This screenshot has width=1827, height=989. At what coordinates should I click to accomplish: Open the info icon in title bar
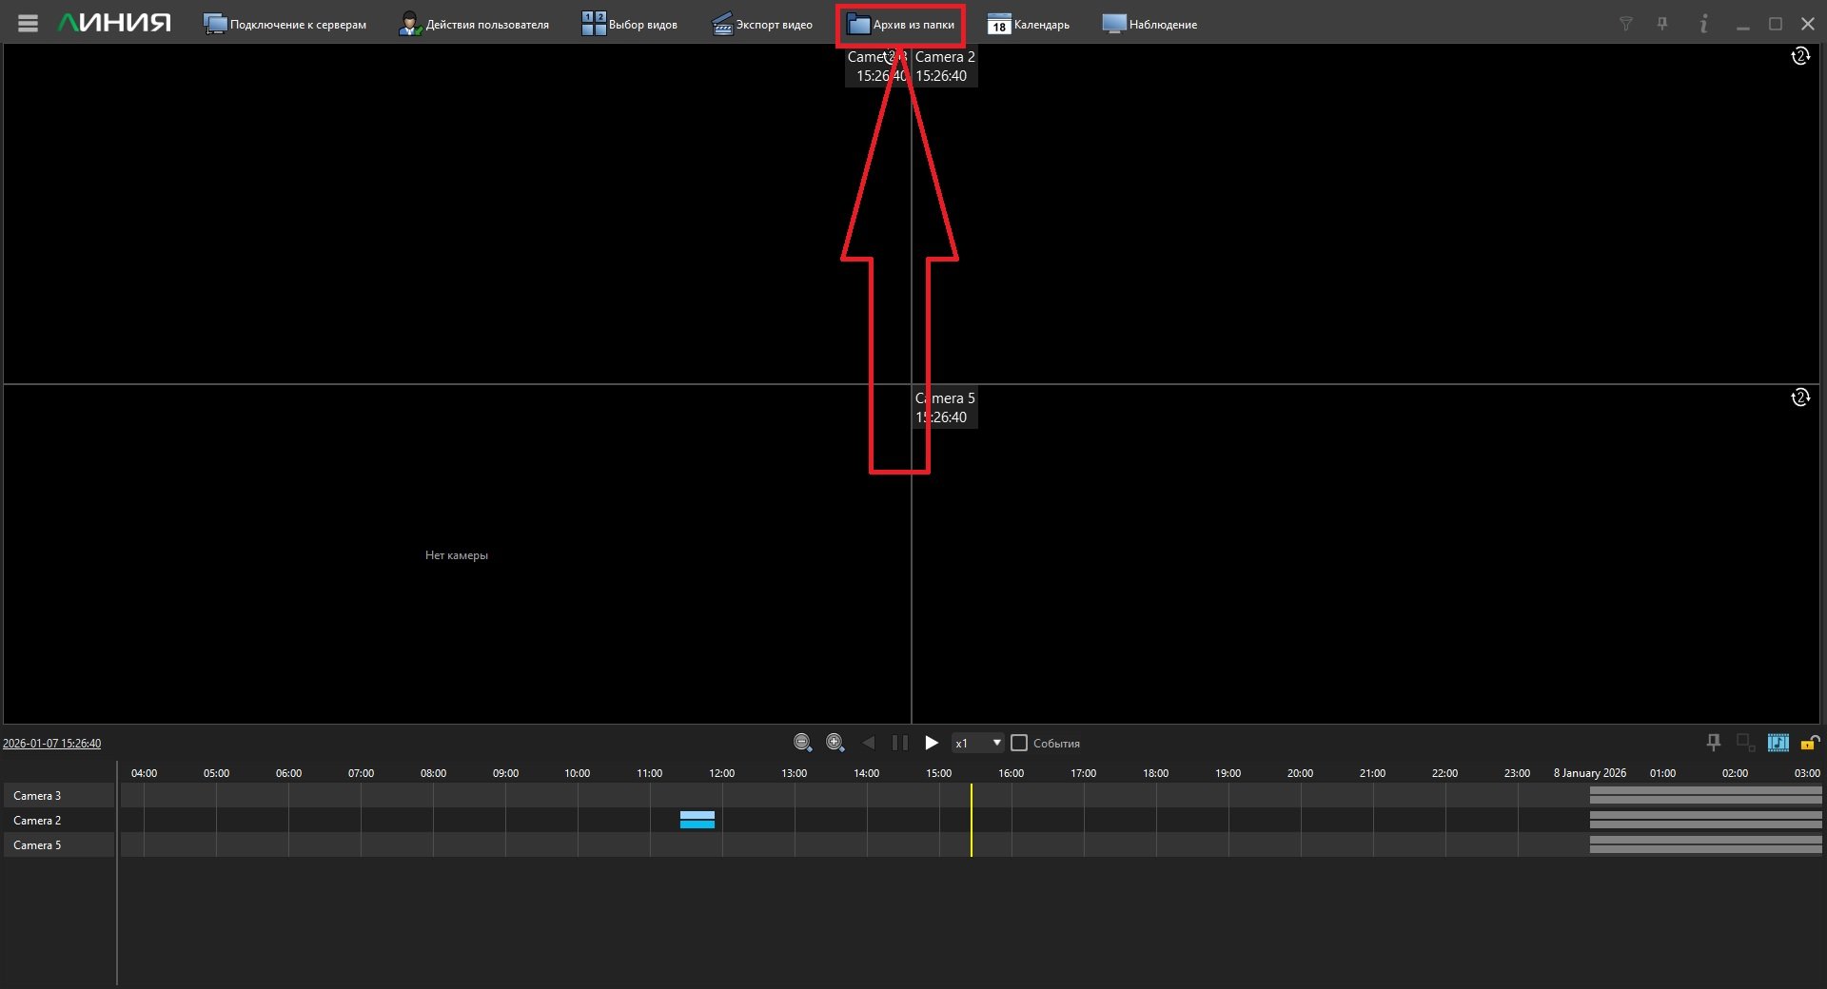coord(1703,24)
